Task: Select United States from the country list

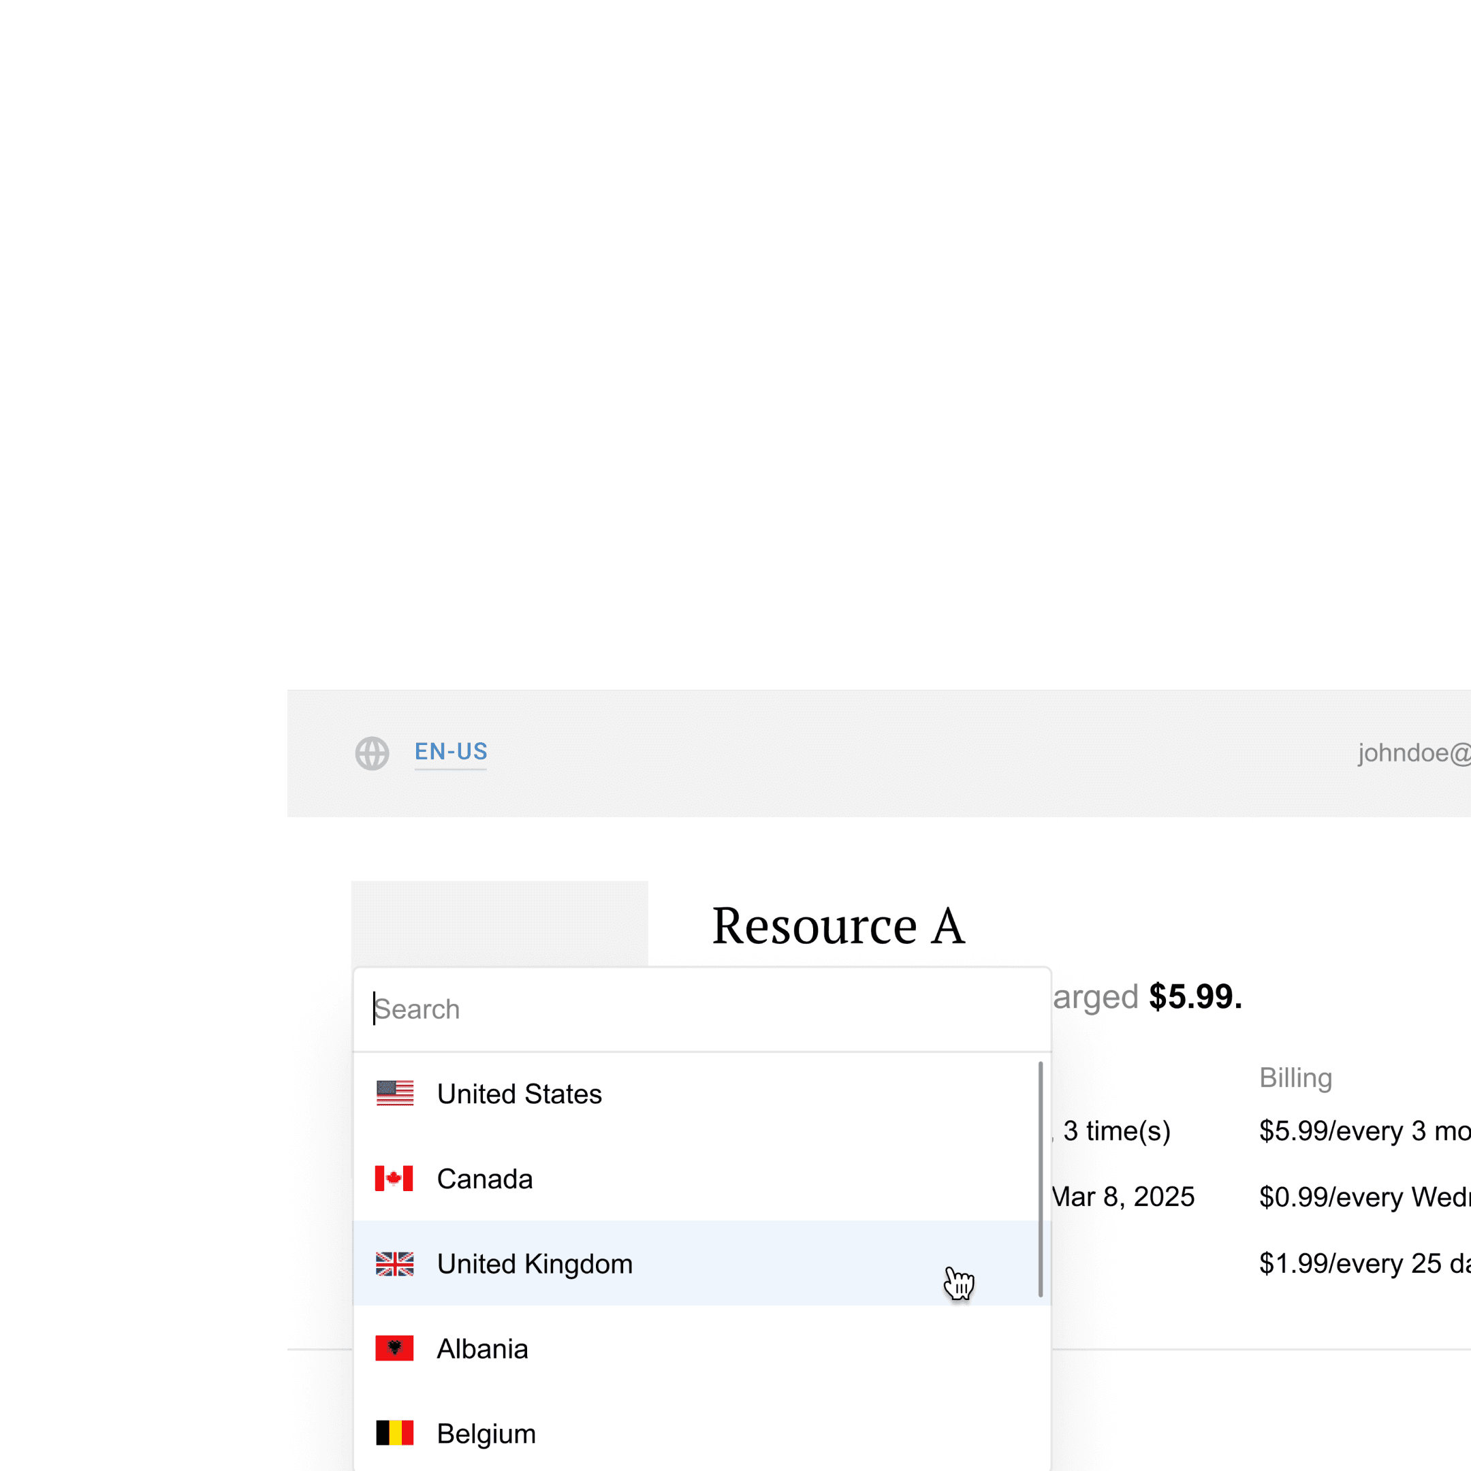Action: click(x=519, y=1094)
